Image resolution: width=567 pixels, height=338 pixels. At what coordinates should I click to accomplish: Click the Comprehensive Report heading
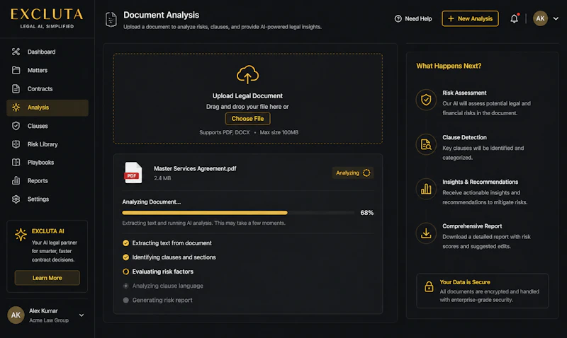tap(472, 226)
